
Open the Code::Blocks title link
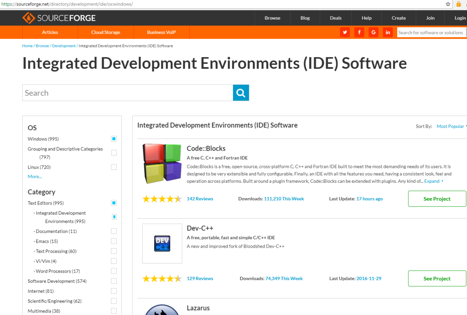coord(206,149)
